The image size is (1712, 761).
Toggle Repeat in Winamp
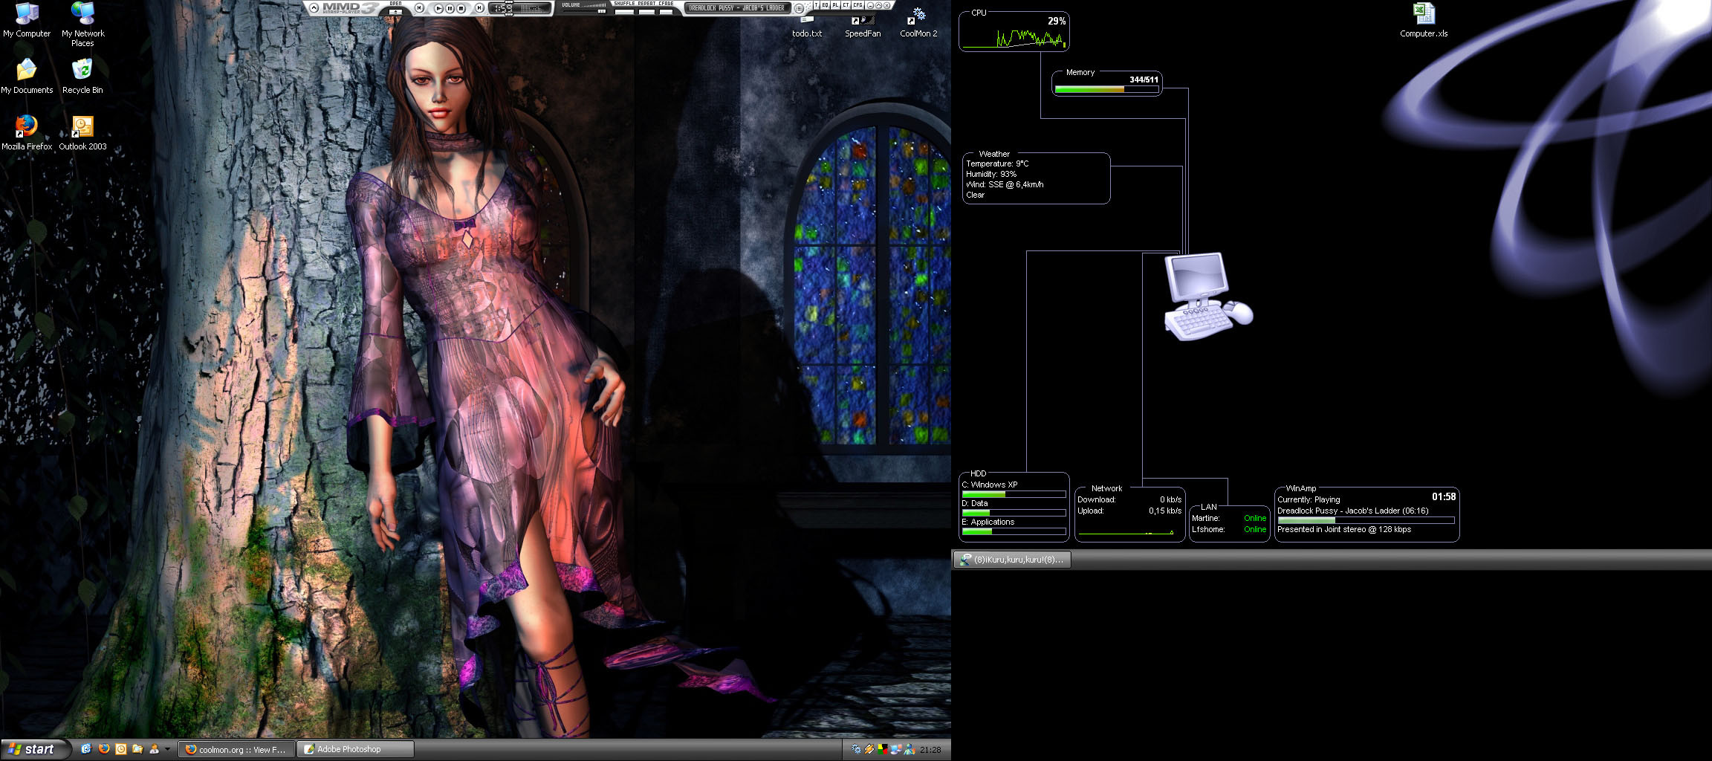[646, 11]
